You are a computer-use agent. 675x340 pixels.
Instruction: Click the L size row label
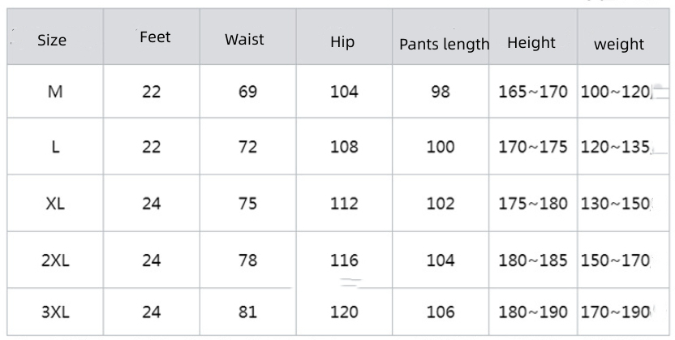pyautogui.click(x=55, y=147)
